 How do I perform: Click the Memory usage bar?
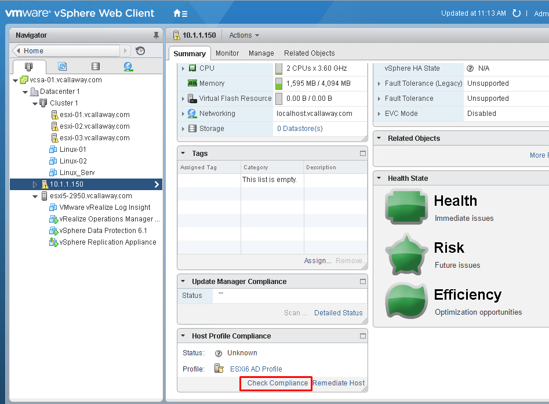coord(279,83)
